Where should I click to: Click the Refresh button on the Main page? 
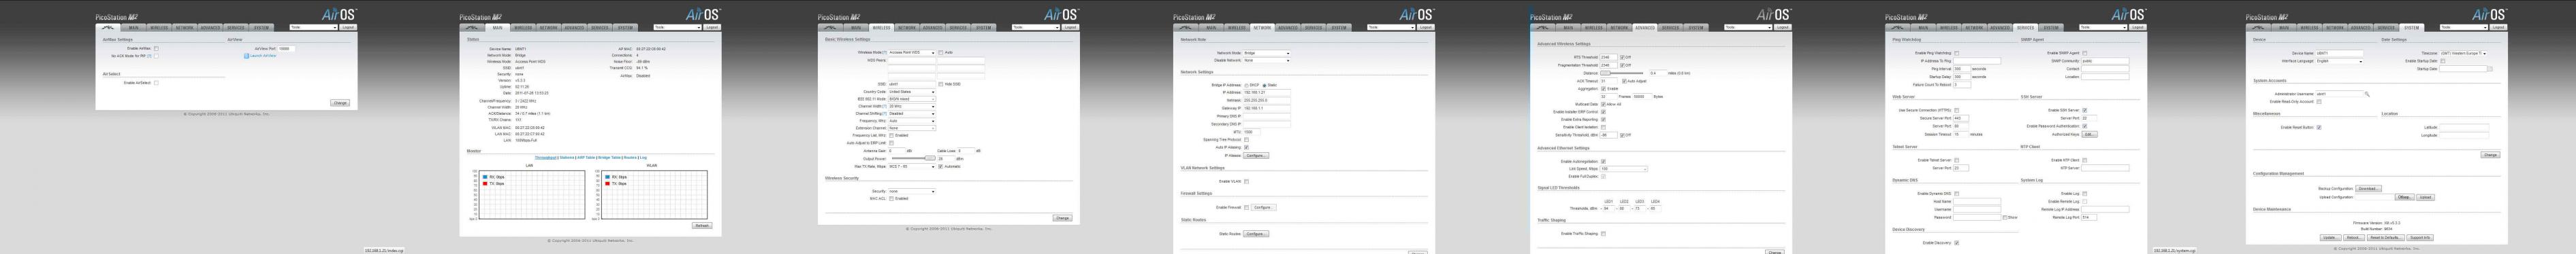coord(702,225)
